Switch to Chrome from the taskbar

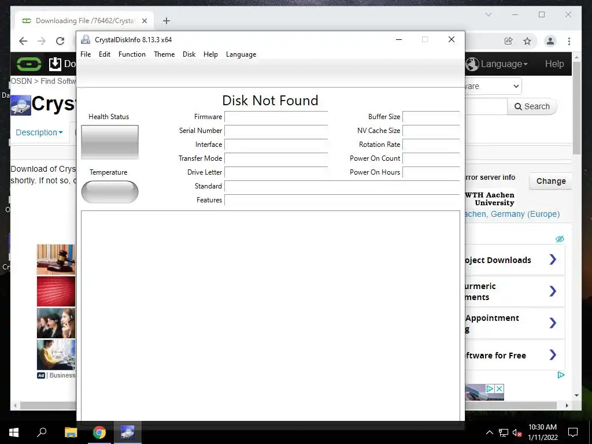[x=99, y=432]
